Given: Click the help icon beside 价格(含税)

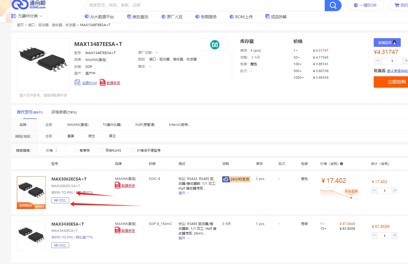Looking at the screenshot, I should (342, 164).
